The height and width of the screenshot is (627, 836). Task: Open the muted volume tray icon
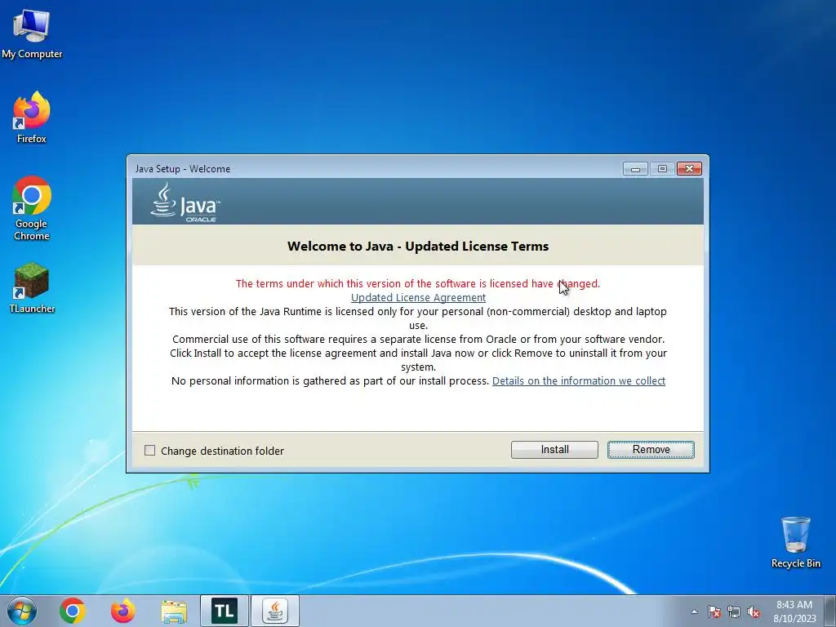pos(754,611)
